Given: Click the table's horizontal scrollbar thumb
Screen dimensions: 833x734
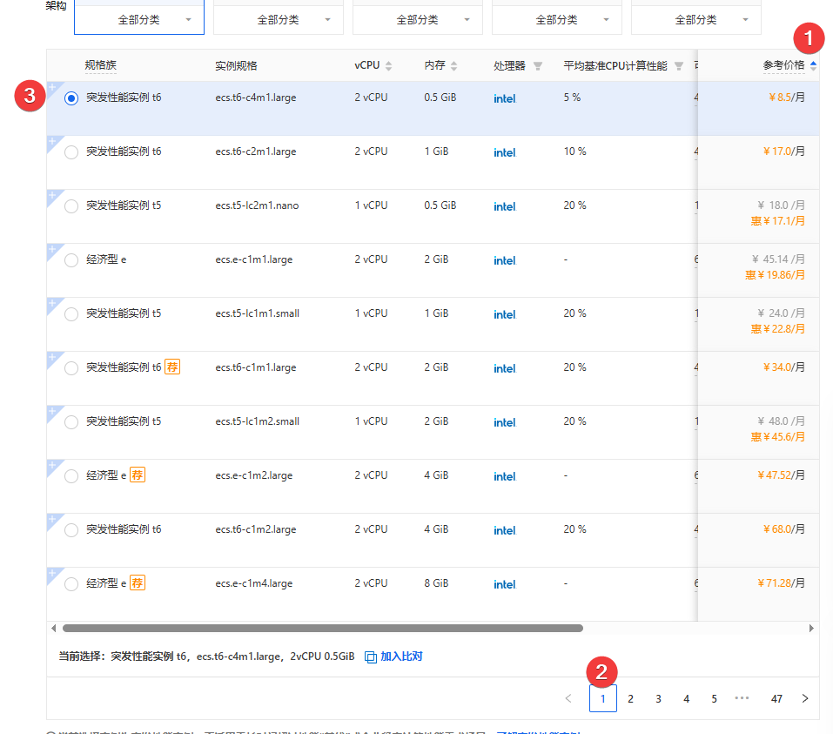Looking at the screenshot, I should [323, 629].
